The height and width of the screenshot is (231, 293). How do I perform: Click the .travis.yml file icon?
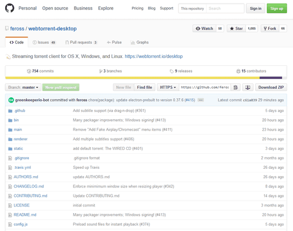(x=10, y=168)
